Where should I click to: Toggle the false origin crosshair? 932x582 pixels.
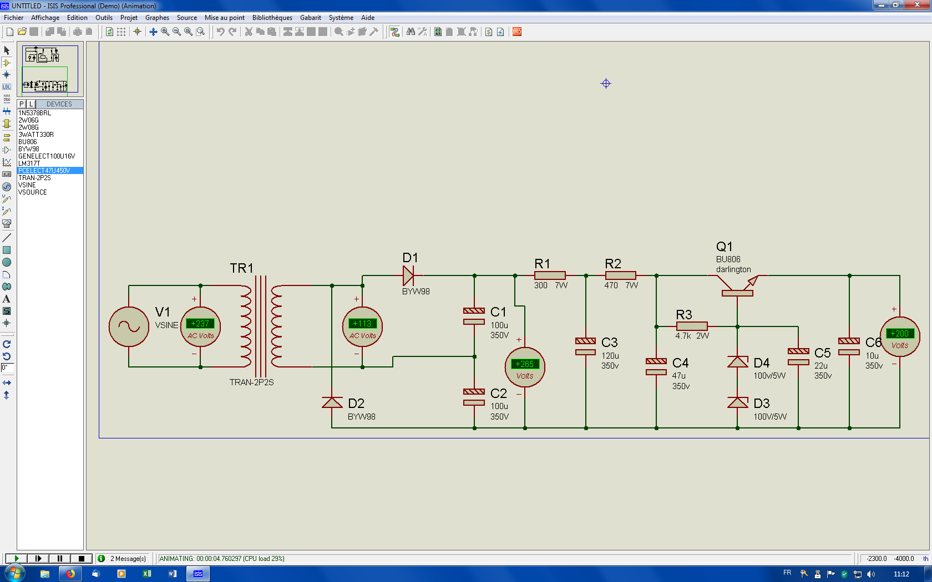pos(137,32)
